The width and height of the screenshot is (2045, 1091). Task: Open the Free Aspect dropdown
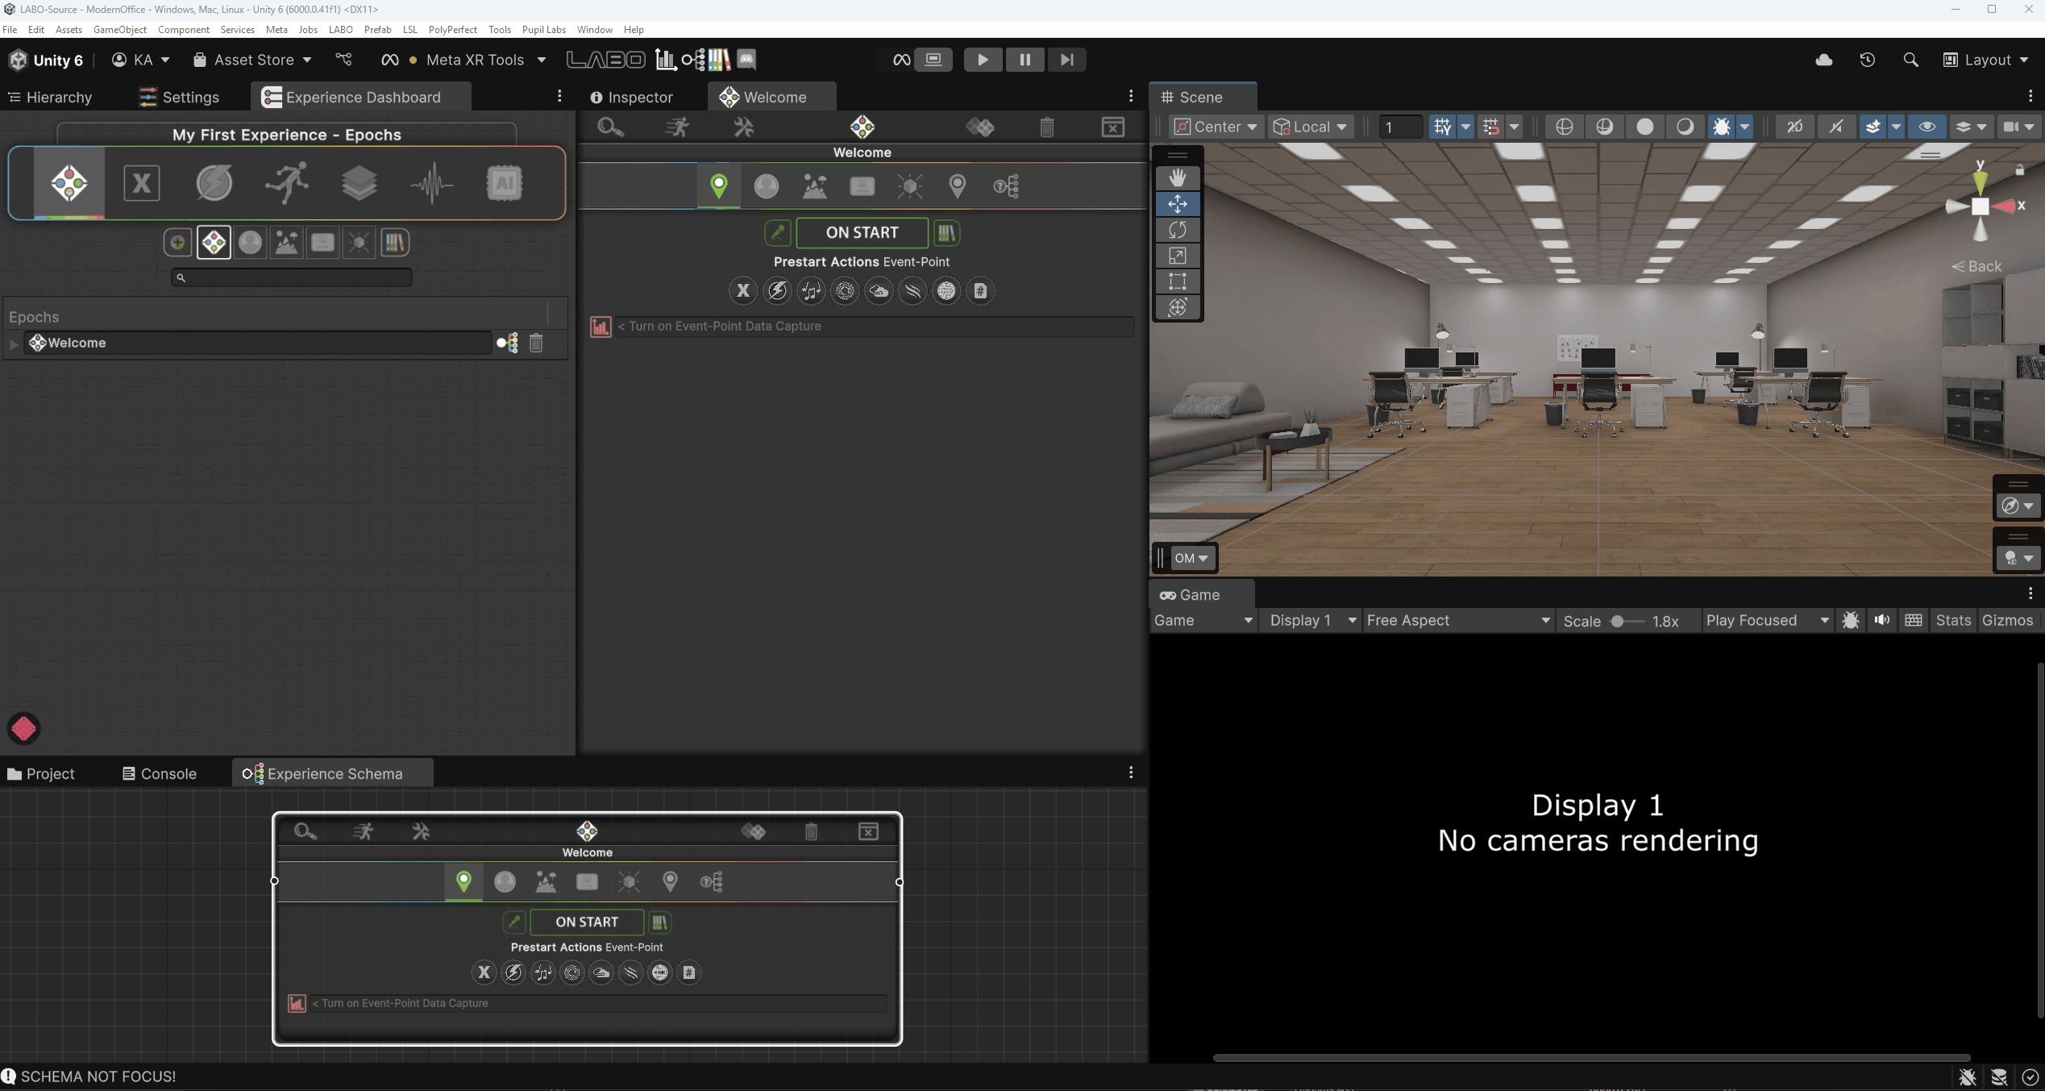pyautogui.click(x=1457, y=620)
